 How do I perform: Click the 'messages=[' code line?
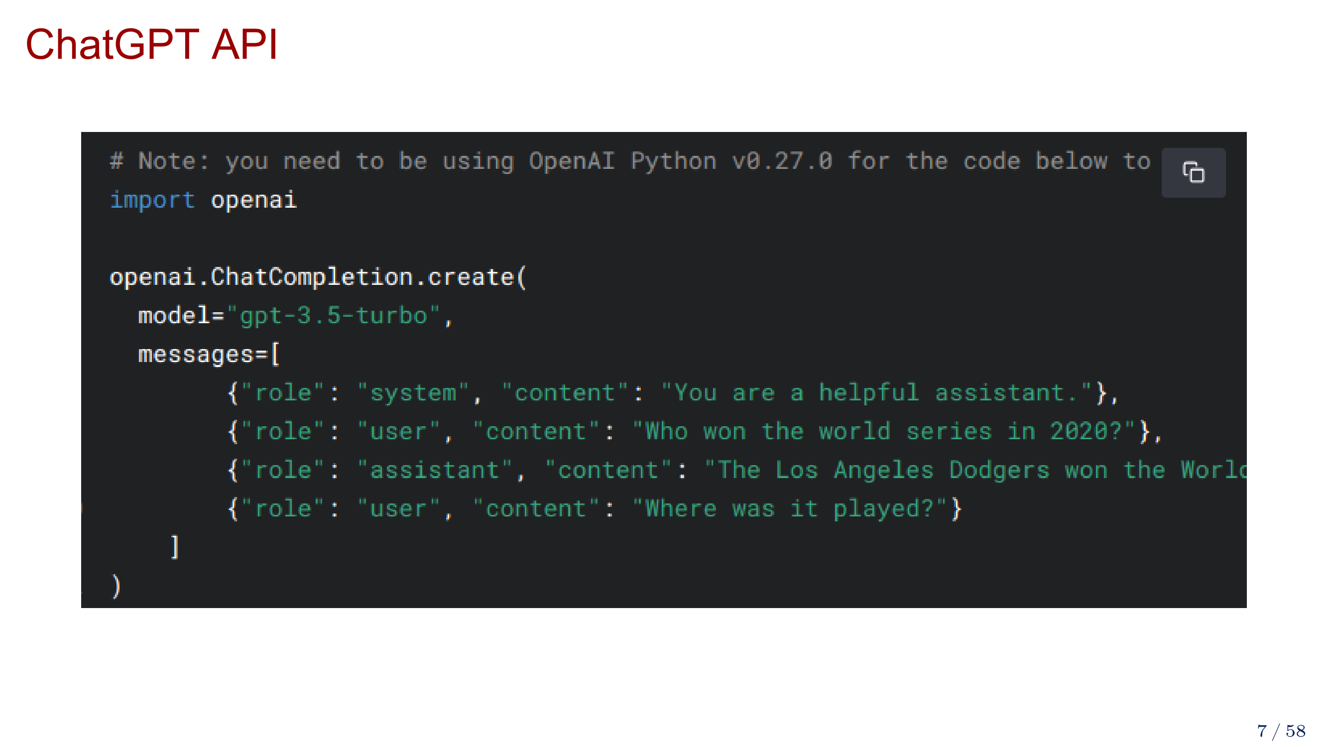tap(209, 355)
